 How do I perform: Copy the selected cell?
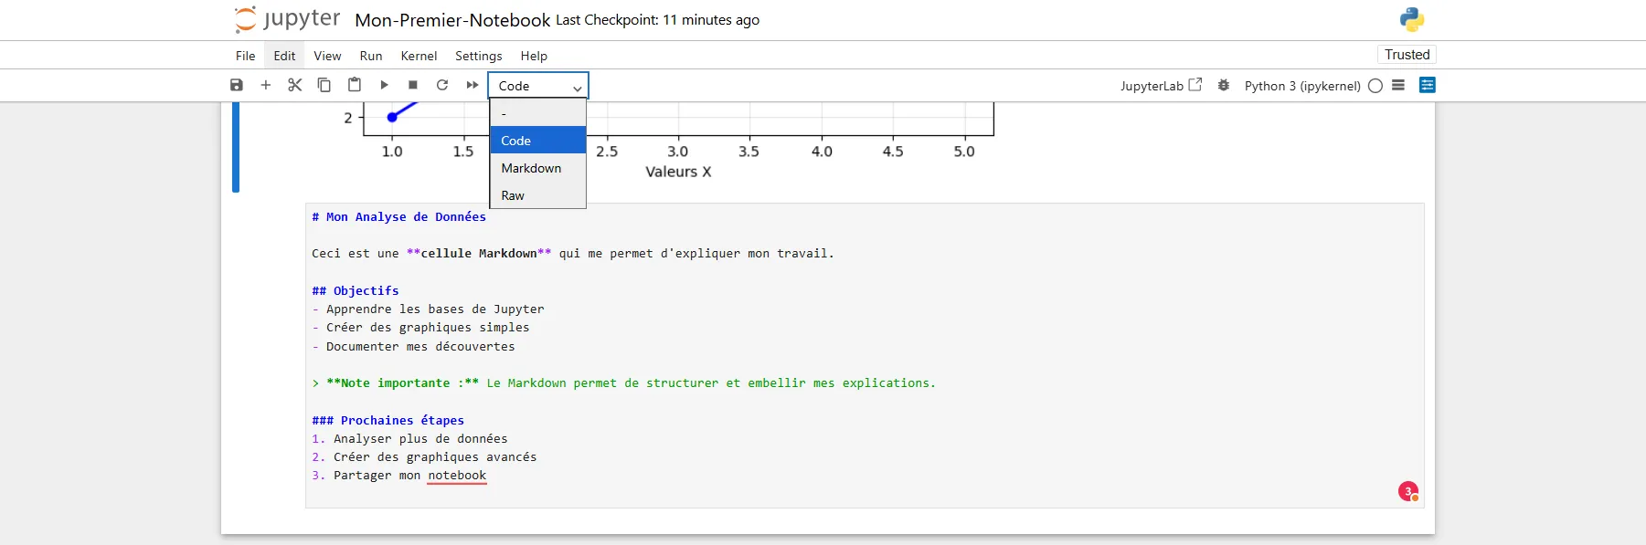pos(324,85)
